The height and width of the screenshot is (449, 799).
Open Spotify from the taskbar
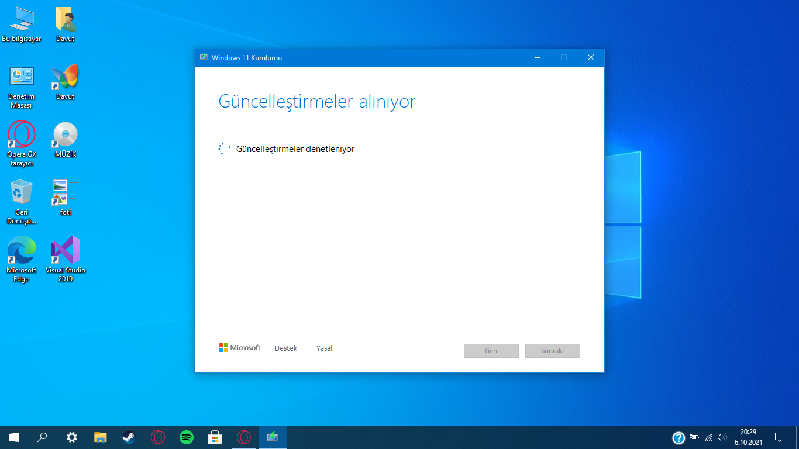187,437
